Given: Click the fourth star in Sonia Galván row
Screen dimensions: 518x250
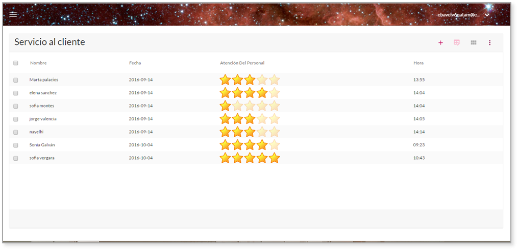Looking at the screenshot, I should tap(262, 145).
